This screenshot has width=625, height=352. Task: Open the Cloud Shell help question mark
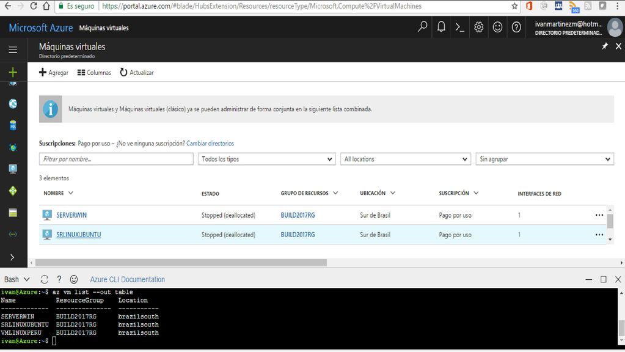point(59,279)
